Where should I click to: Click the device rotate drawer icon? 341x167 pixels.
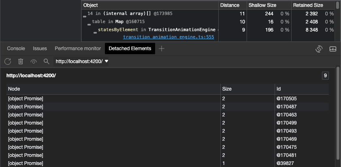319,49
